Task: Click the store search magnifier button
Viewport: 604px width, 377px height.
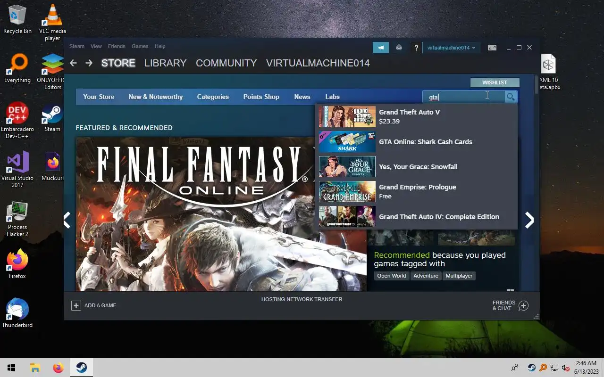Action: coord(510,97)
